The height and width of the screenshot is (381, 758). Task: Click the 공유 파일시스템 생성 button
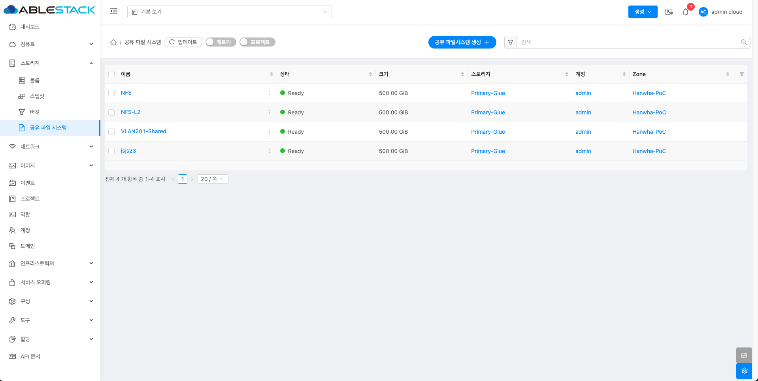[462, 42]
